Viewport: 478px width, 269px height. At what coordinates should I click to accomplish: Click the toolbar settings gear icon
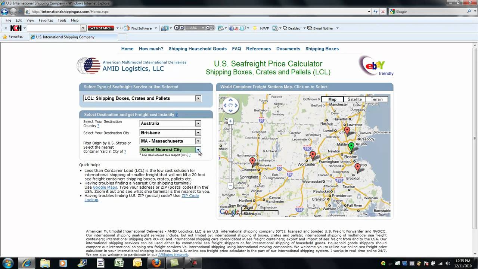pos(275,28)
